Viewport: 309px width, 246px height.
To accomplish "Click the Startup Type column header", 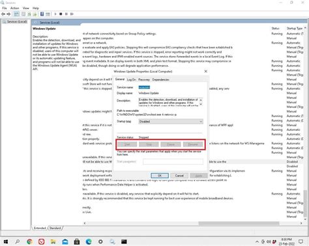I will [x=295, y=29].
